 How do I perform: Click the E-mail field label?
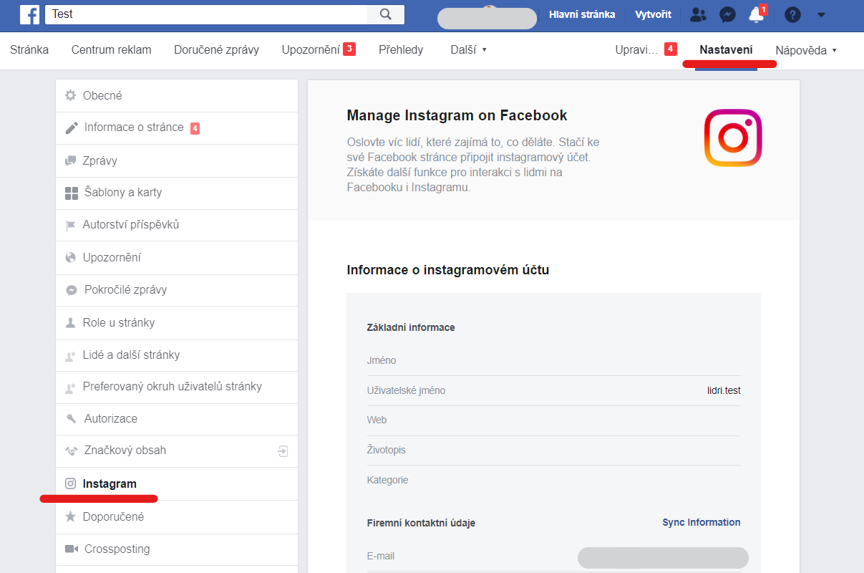380,556
